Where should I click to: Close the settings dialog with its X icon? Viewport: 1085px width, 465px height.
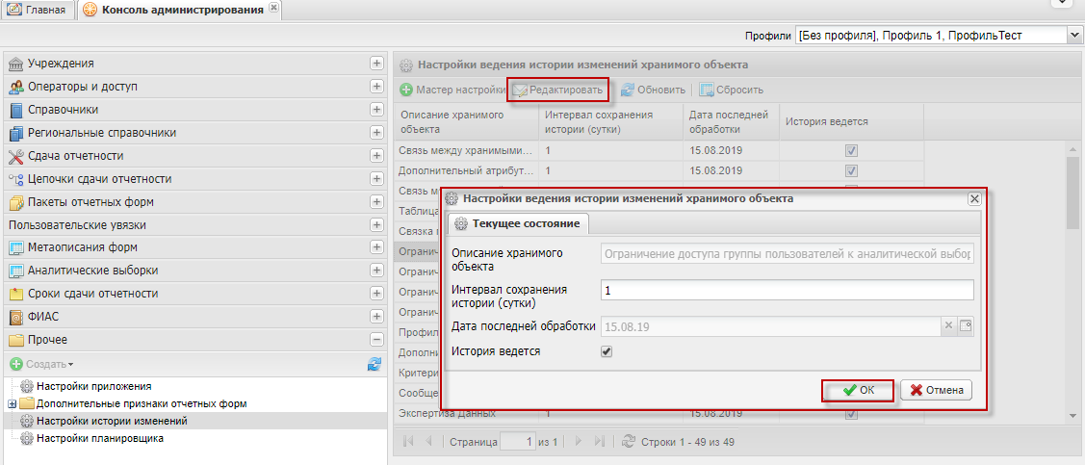(x=973, y=198)
